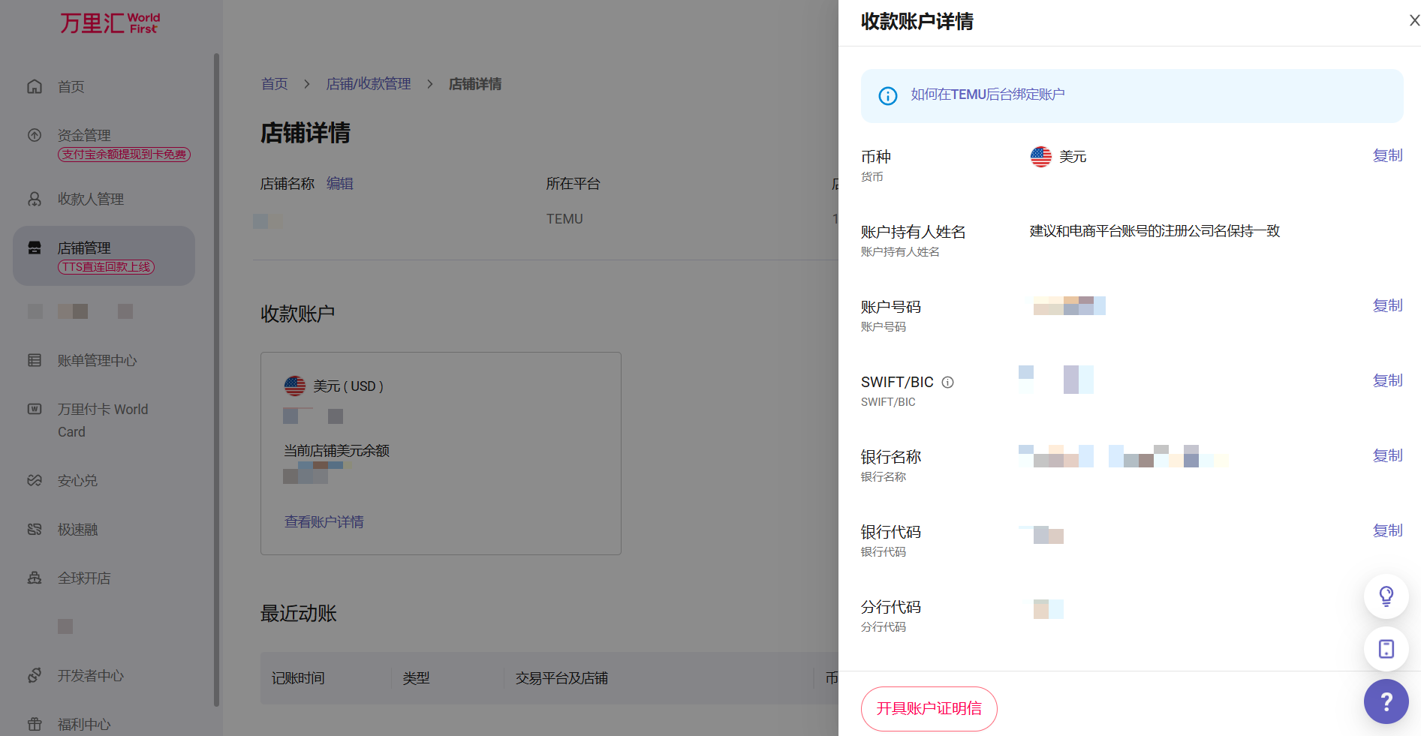Open 资金管理 menu item

(x=84, y=135)
